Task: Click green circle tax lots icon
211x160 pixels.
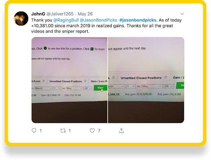Action: pyautogui.click(x=45, y=48)
